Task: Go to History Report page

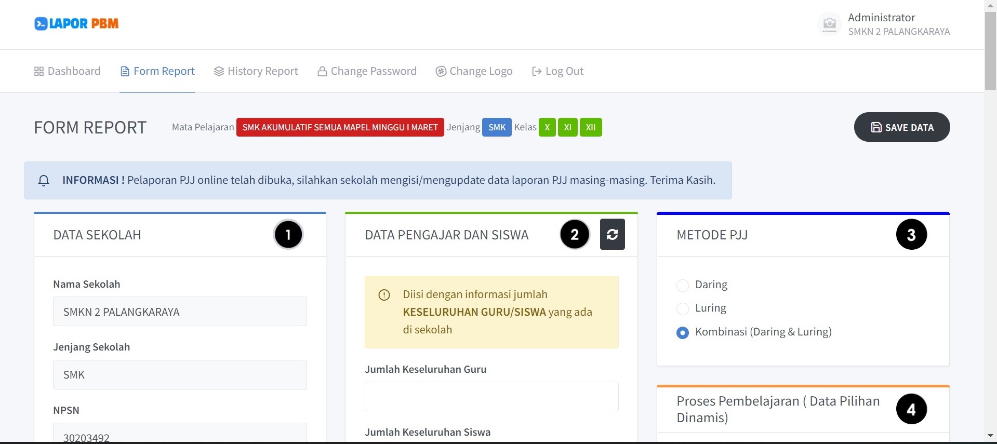Action: (256, 71)
